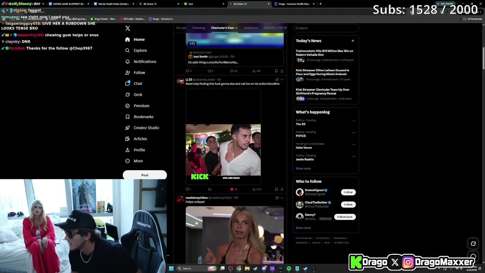
Task: Open more options for Usha Vance trend
Action: tap(354, 144)
